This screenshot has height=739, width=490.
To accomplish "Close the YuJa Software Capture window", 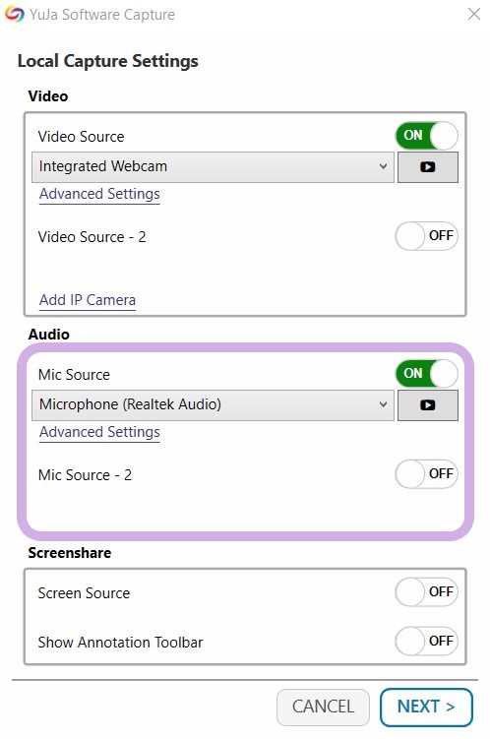I will coord(474,14).
